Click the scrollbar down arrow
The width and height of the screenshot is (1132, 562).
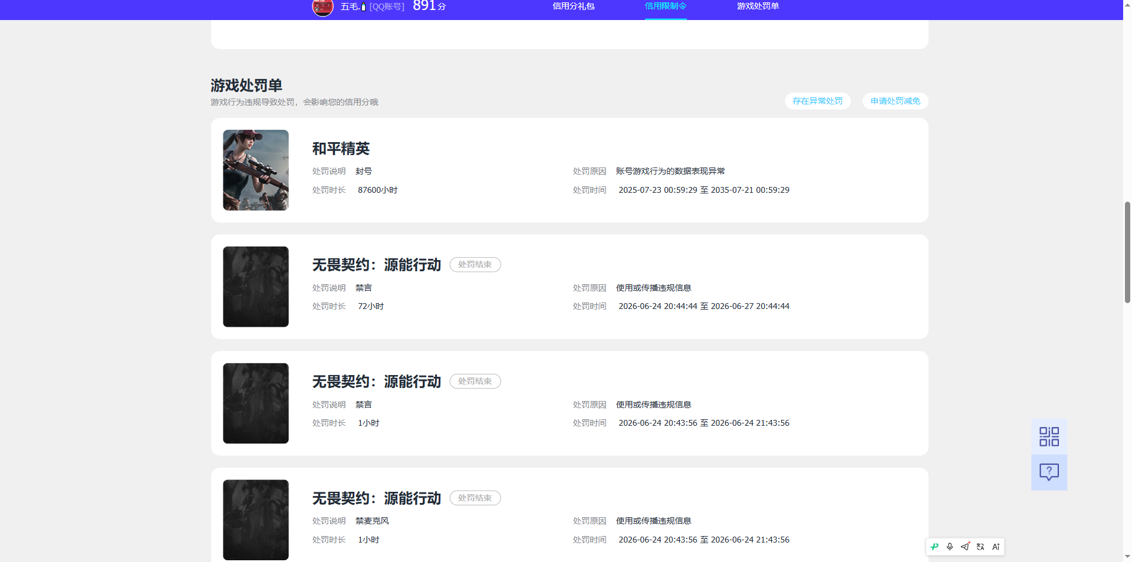1127,556
